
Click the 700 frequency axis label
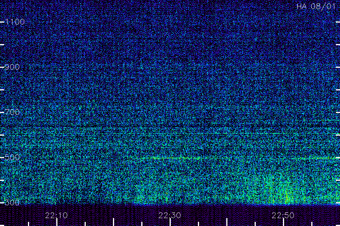[x=12, y=112]
